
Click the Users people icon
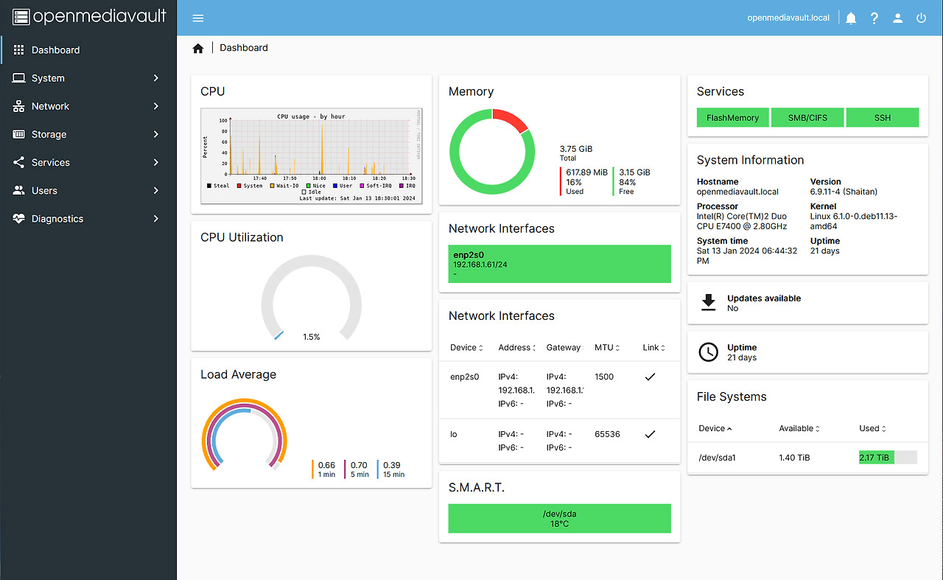click(18, 190)
